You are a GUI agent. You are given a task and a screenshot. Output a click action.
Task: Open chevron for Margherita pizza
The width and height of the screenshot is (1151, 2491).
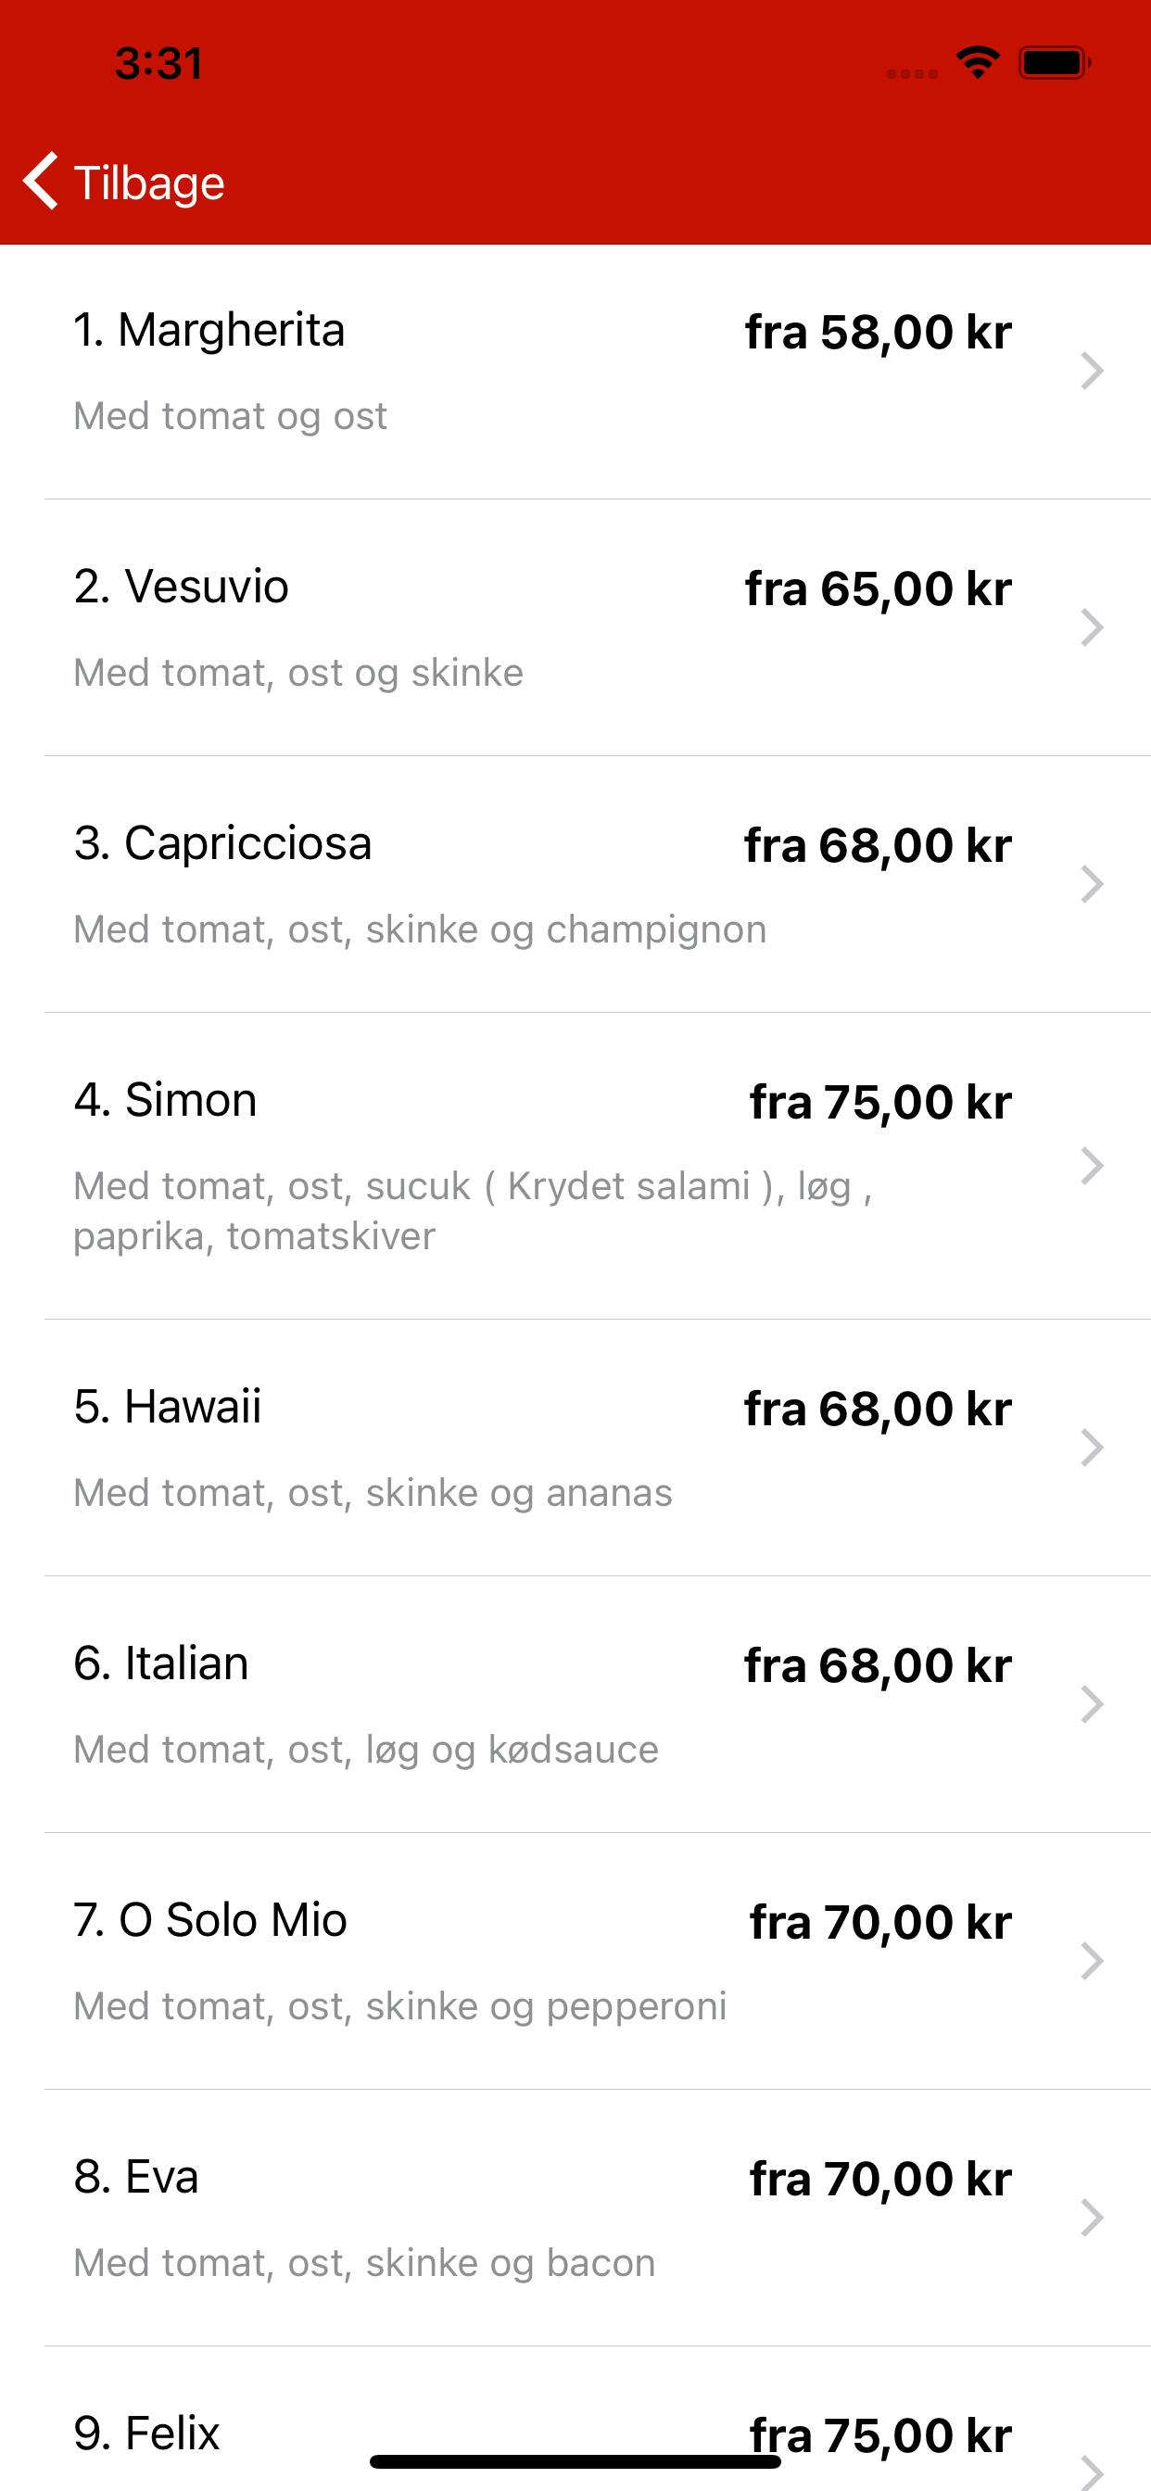(1092, 372)
